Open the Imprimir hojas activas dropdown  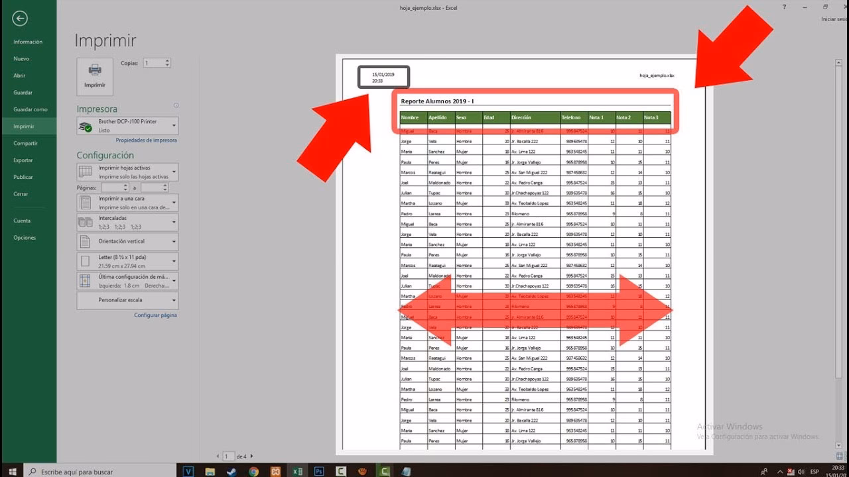click(176, 171)
